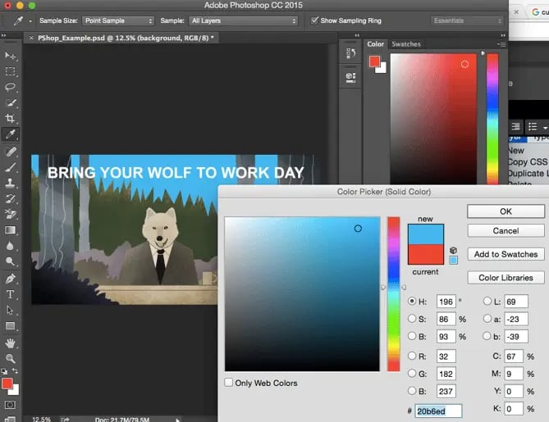This screenshot has width=549, height=422.
Task: Select the Zoom tool
Action: (11, 358)
